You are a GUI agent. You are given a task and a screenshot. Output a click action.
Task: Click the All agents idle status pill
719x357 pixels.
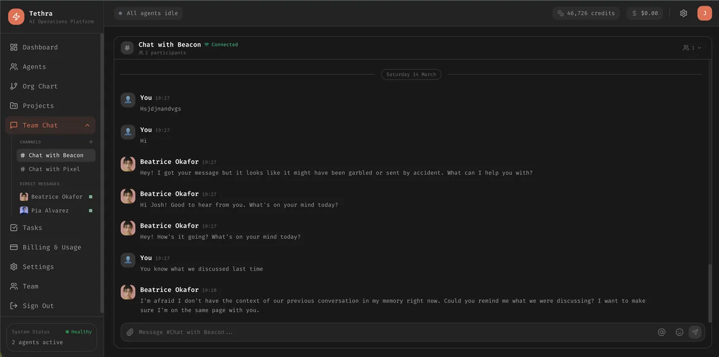coord(148,13)
